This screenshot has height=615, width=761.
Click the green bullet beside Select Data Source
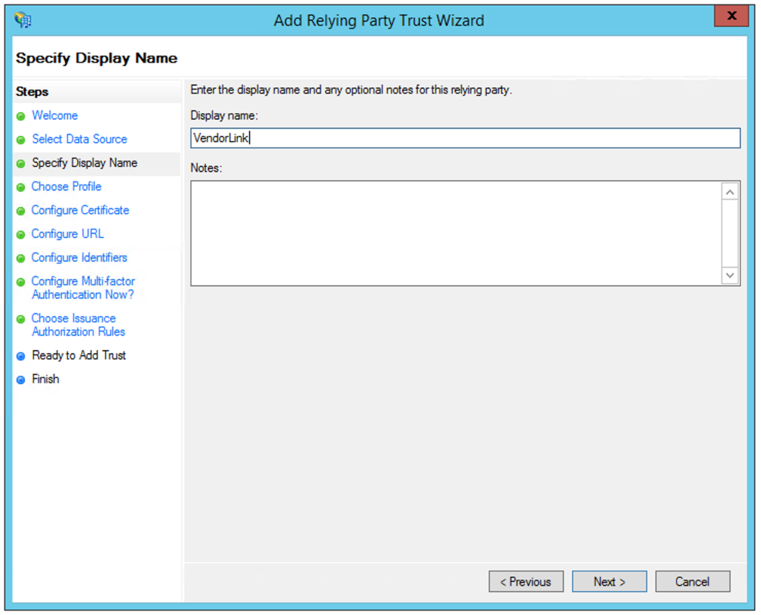click(x=20, y=141)
